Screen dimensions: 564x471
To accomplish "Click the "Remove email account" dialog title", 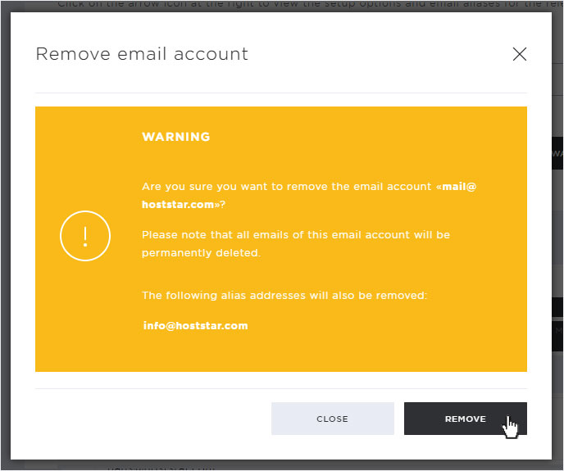I will point(142,54).
